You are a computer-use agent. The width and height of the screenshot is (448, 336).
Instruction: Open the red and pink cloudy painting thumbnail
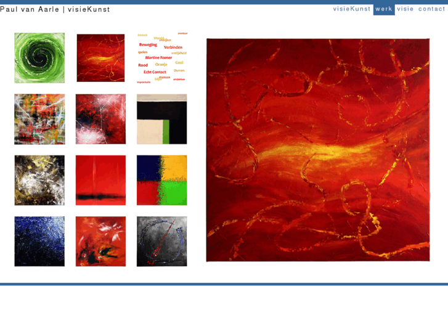(x=100, y=119)
